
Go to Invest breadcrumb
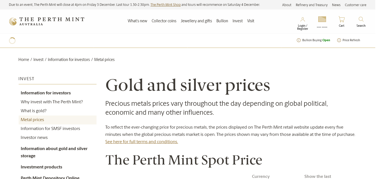[x=38, y=60]
